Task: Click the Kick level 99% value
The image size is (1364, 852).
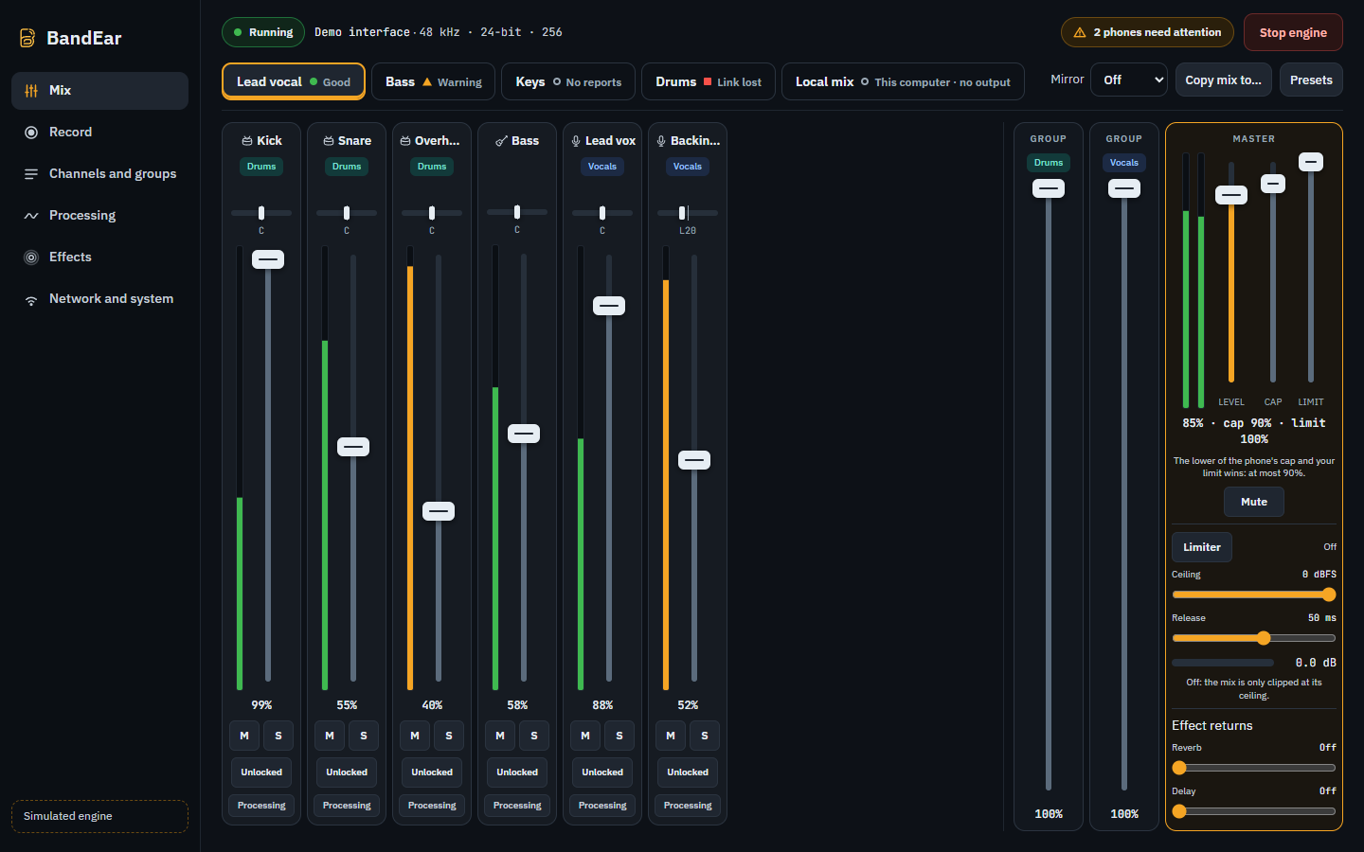Action: pyautogui.click(x=261, y=705)
